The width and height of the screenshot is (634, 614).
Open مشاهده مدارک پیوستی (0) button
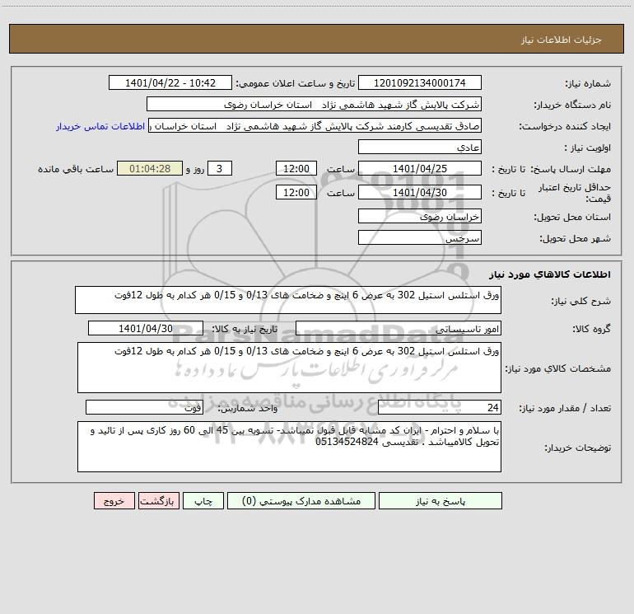pyautogui.click(x=301, y=501)
